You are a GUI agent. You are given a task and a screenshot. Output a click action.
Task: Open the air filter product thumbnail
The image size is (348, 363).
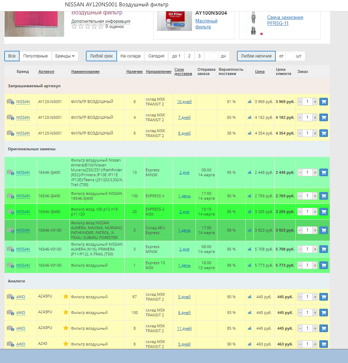(34, 24)
